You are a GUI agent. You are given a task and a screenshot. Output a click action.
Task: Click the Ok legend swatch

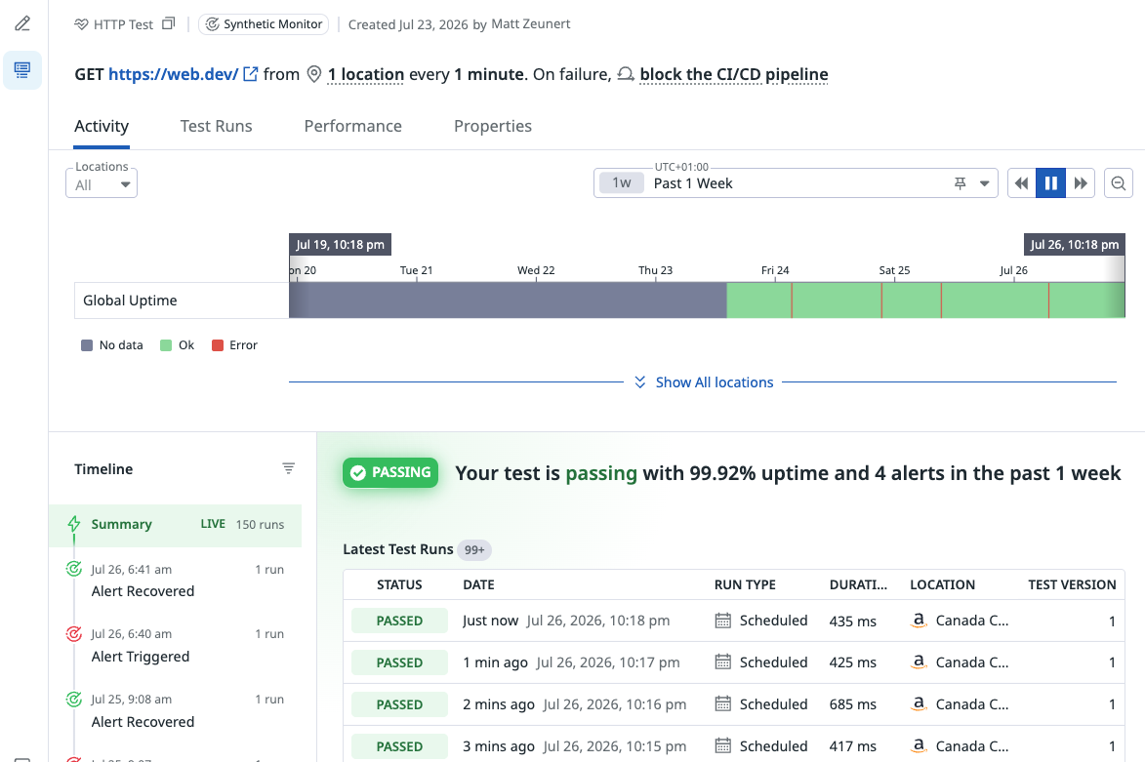click(x=166, y=345)
